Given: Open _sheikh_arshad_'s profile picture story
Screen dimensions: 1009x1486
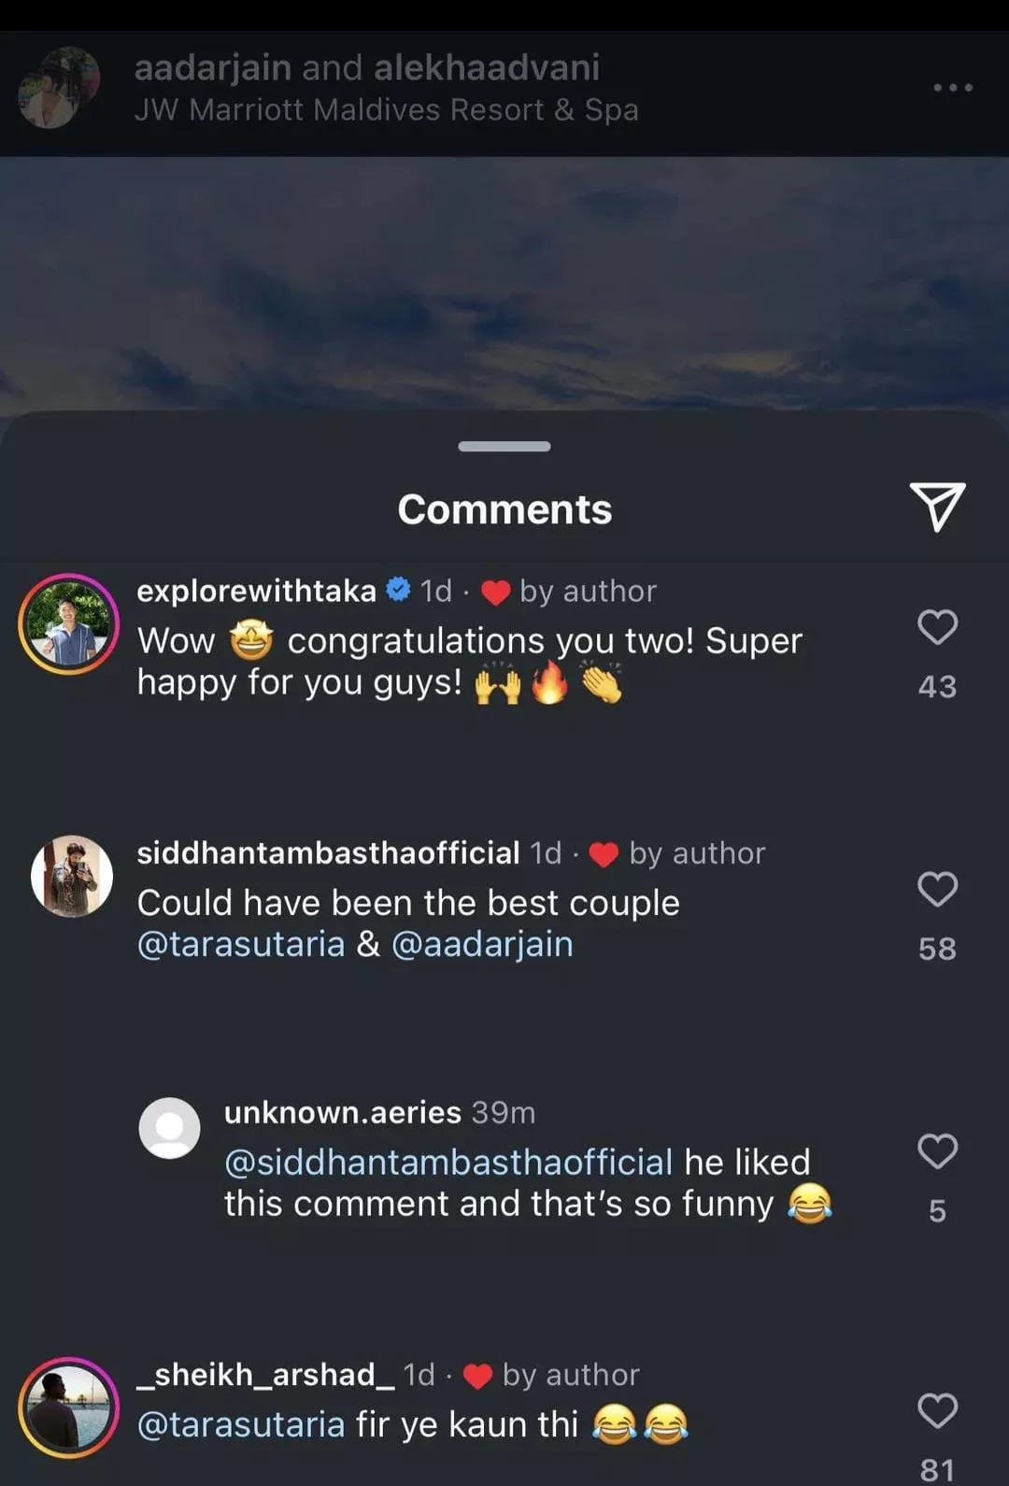Looking at the screenshot, I should (69, 1407).
